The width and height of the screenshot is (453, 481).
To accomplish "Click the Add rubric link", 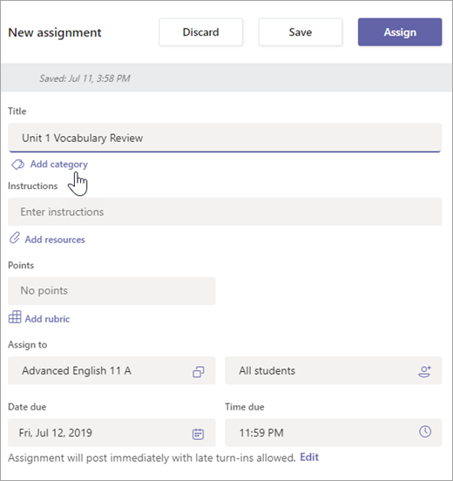I will [47, 319].
